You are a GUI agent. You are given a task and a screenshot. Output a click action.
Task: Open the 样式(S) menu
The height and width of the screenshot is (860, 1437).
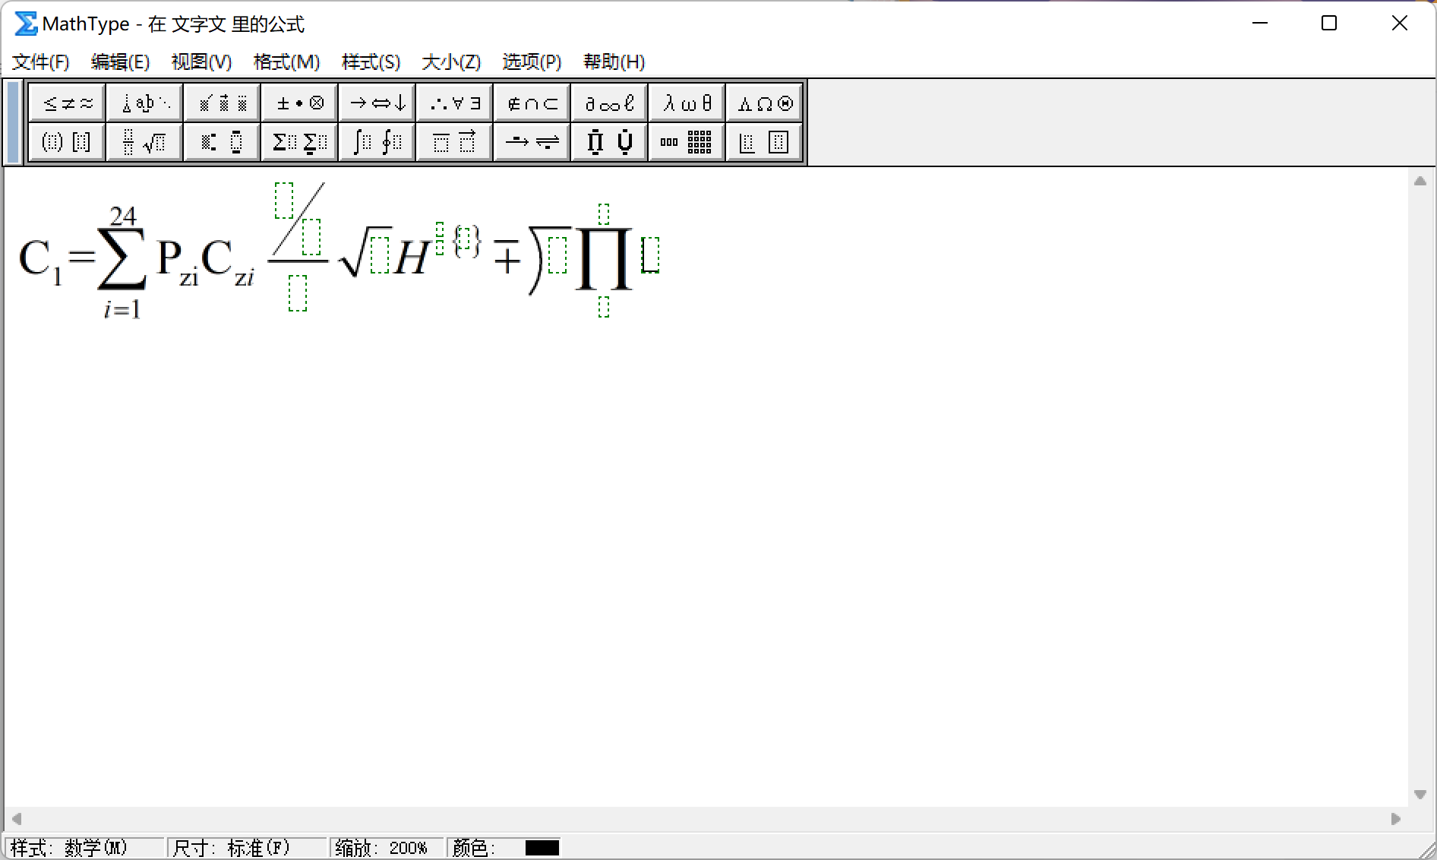click(371, 62)
